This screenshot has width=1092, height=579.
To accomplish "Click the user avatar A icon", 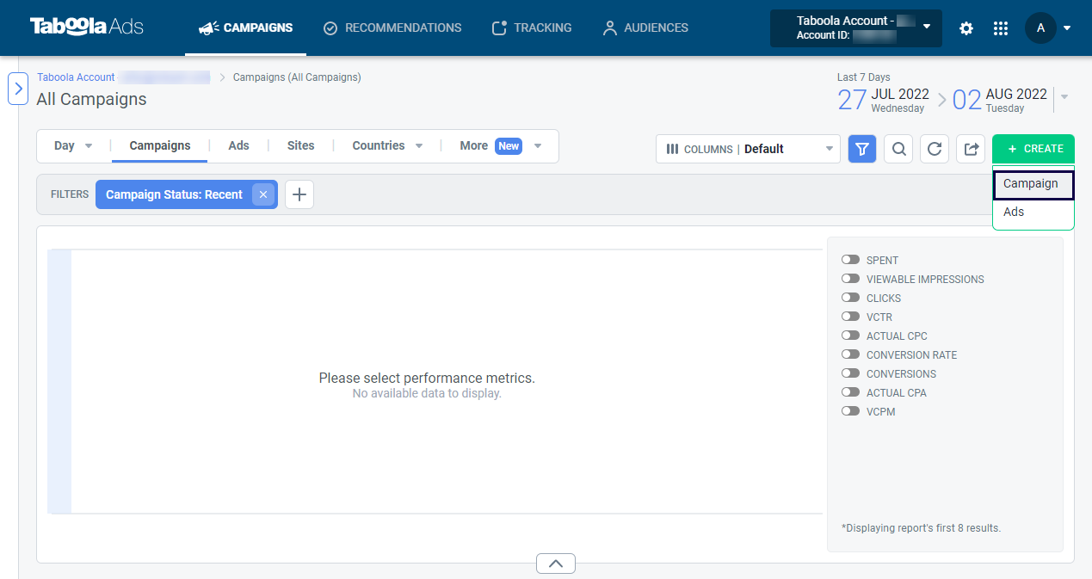I will [x=1040, y=28].
